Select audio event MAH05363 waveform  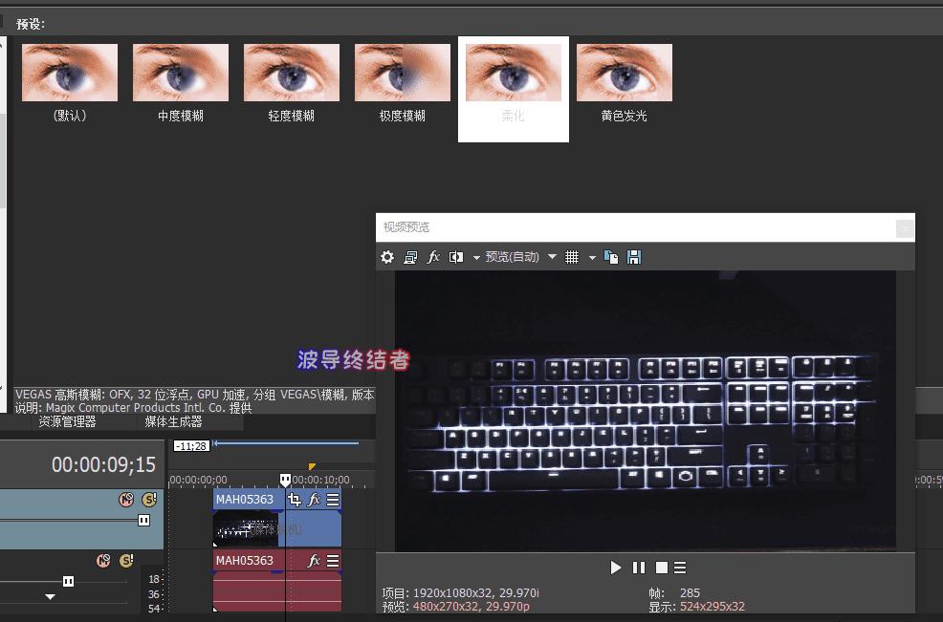277,590
